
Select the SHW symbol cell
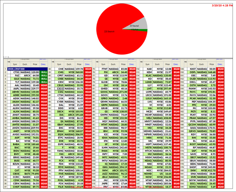coord(192,170)
